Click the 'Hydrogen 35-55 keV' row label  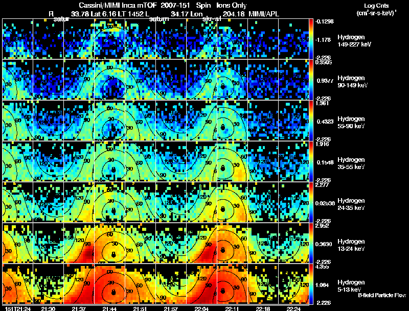click(351, 163)
